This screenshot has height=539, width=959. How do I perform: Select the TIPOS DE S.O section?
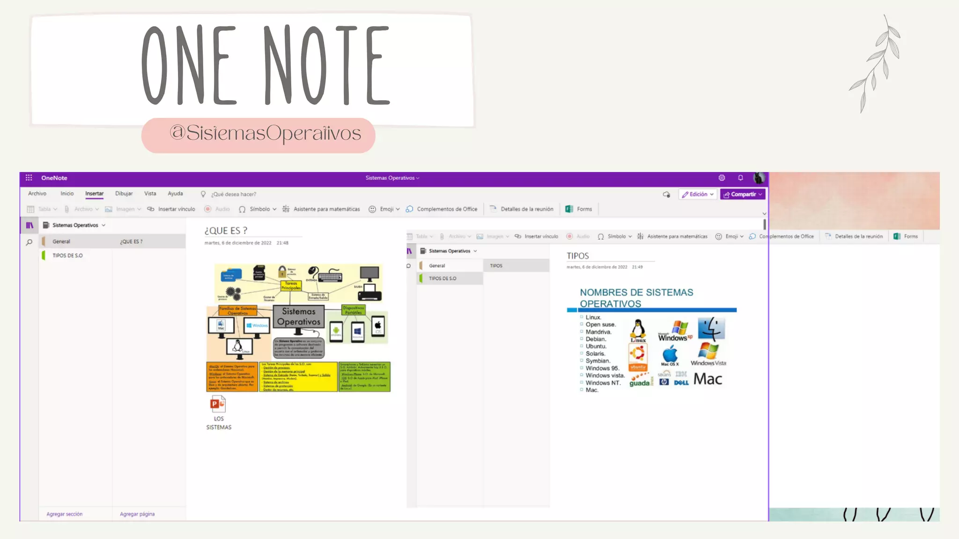67,255
